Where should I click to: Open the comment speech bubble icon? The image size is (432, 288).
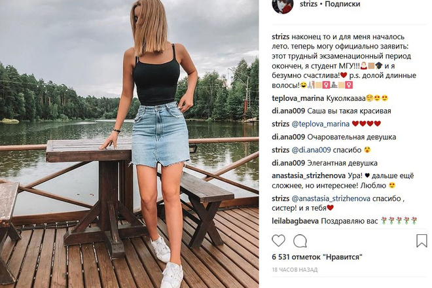pyautogui.click(x=300, y=241)
